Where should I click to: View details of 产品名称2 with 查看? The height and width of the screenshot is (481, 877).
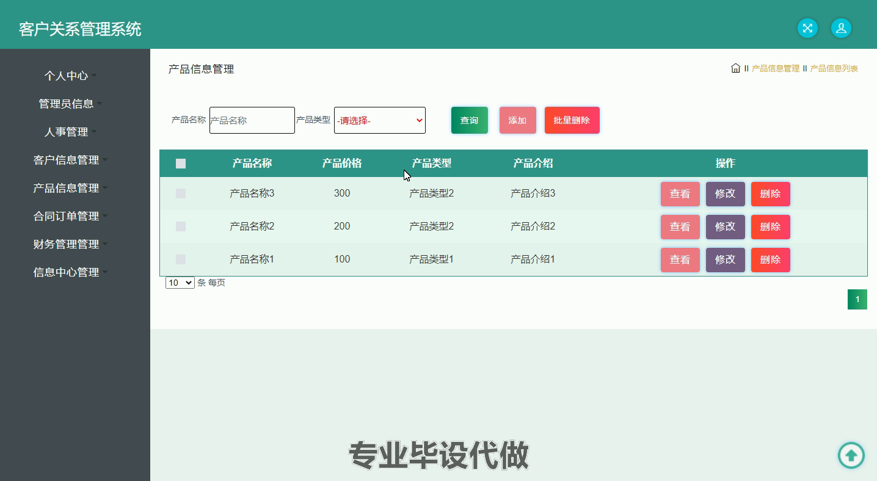(x=680, y=227)
